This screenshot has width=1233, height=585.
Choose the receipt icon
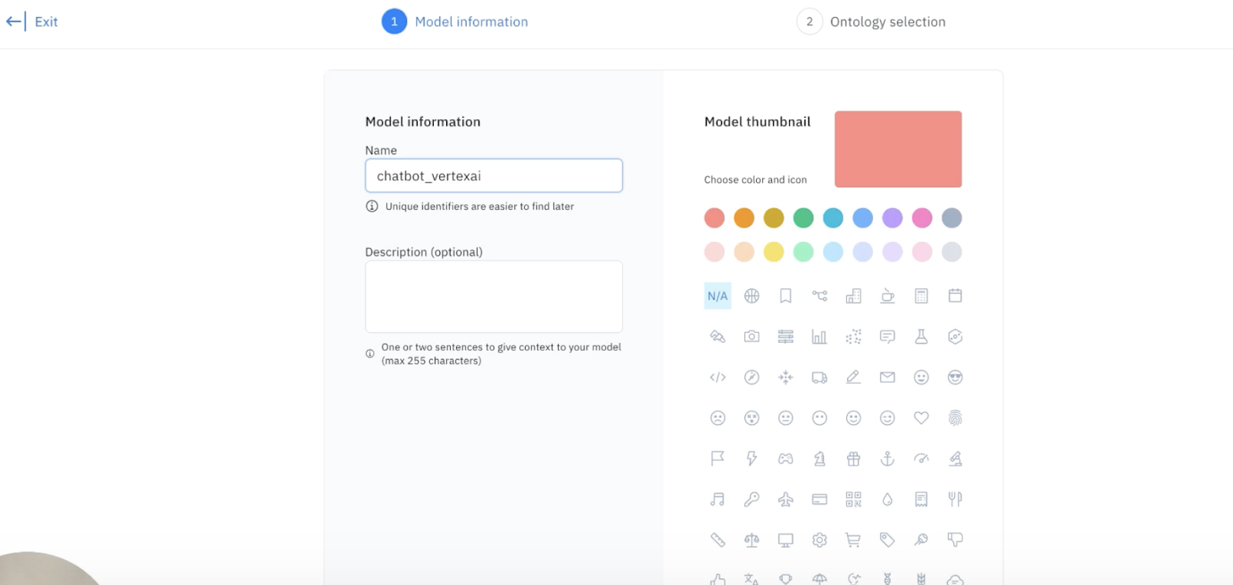pos(922,499)
